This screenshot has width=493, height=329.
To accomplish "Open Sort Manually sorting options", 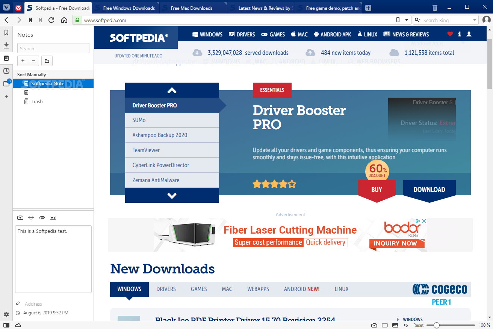I will point(32,75).
